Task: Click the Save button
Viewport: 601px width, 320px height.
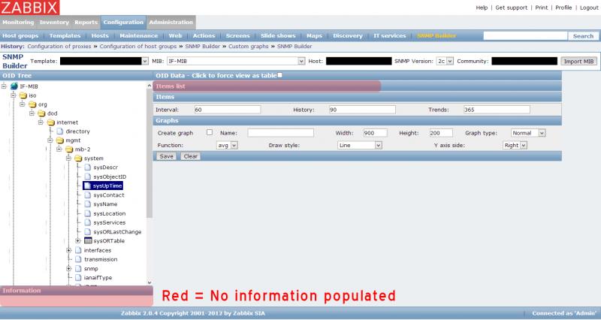Action: (x=166, y=156)
